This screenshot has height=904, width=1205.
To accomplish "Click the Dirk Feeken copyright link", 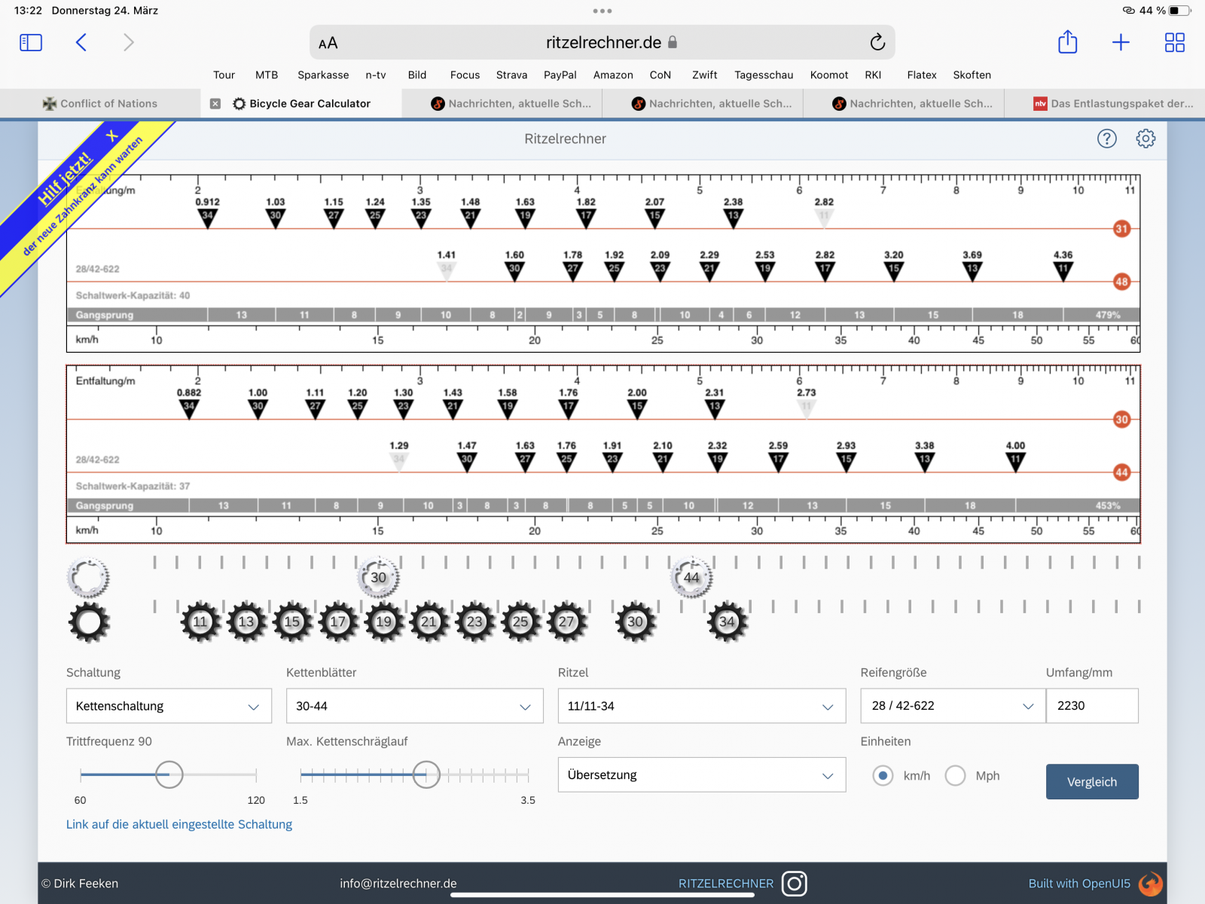I will [80, 883].
